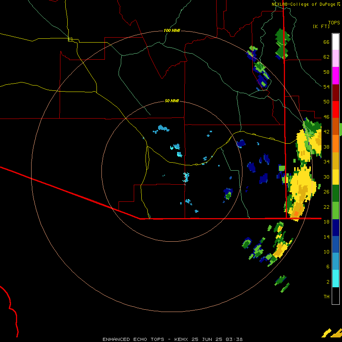Click the legend value 58
The image size is (342, 342).
tap(326, 72)
